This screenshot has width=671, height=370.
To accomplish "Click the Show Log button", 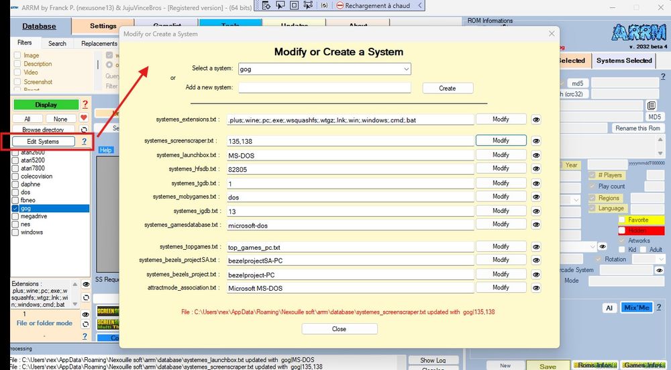I will [x=433, y=360].
